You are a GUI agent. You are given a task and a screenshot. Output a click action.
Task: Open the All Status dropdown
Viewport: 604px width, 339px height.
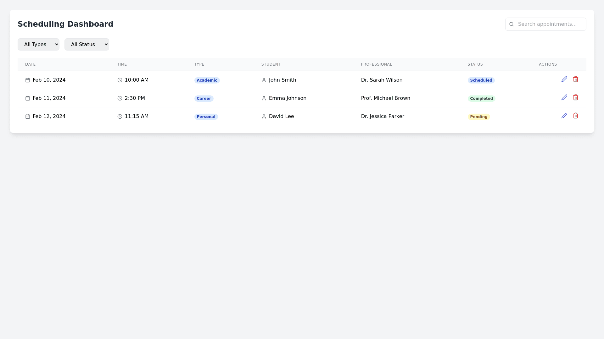point(87,45)
